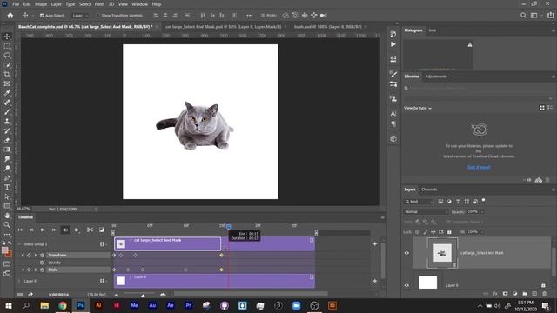This screenshot has width=557, height=313.
Task: Click the Get it now link
Action: click(x=479, y=167)
